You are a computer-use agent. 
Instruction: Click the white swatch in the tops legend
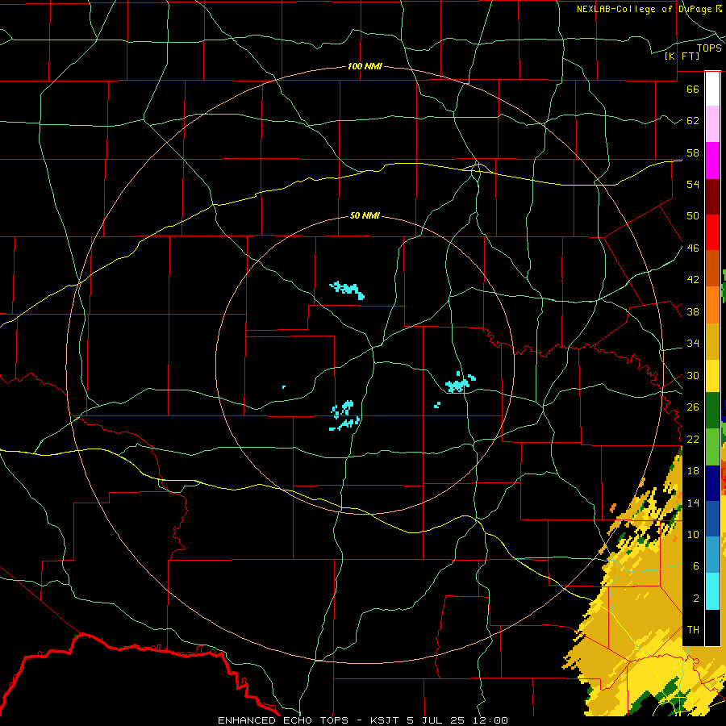click(x=712, y=89)
